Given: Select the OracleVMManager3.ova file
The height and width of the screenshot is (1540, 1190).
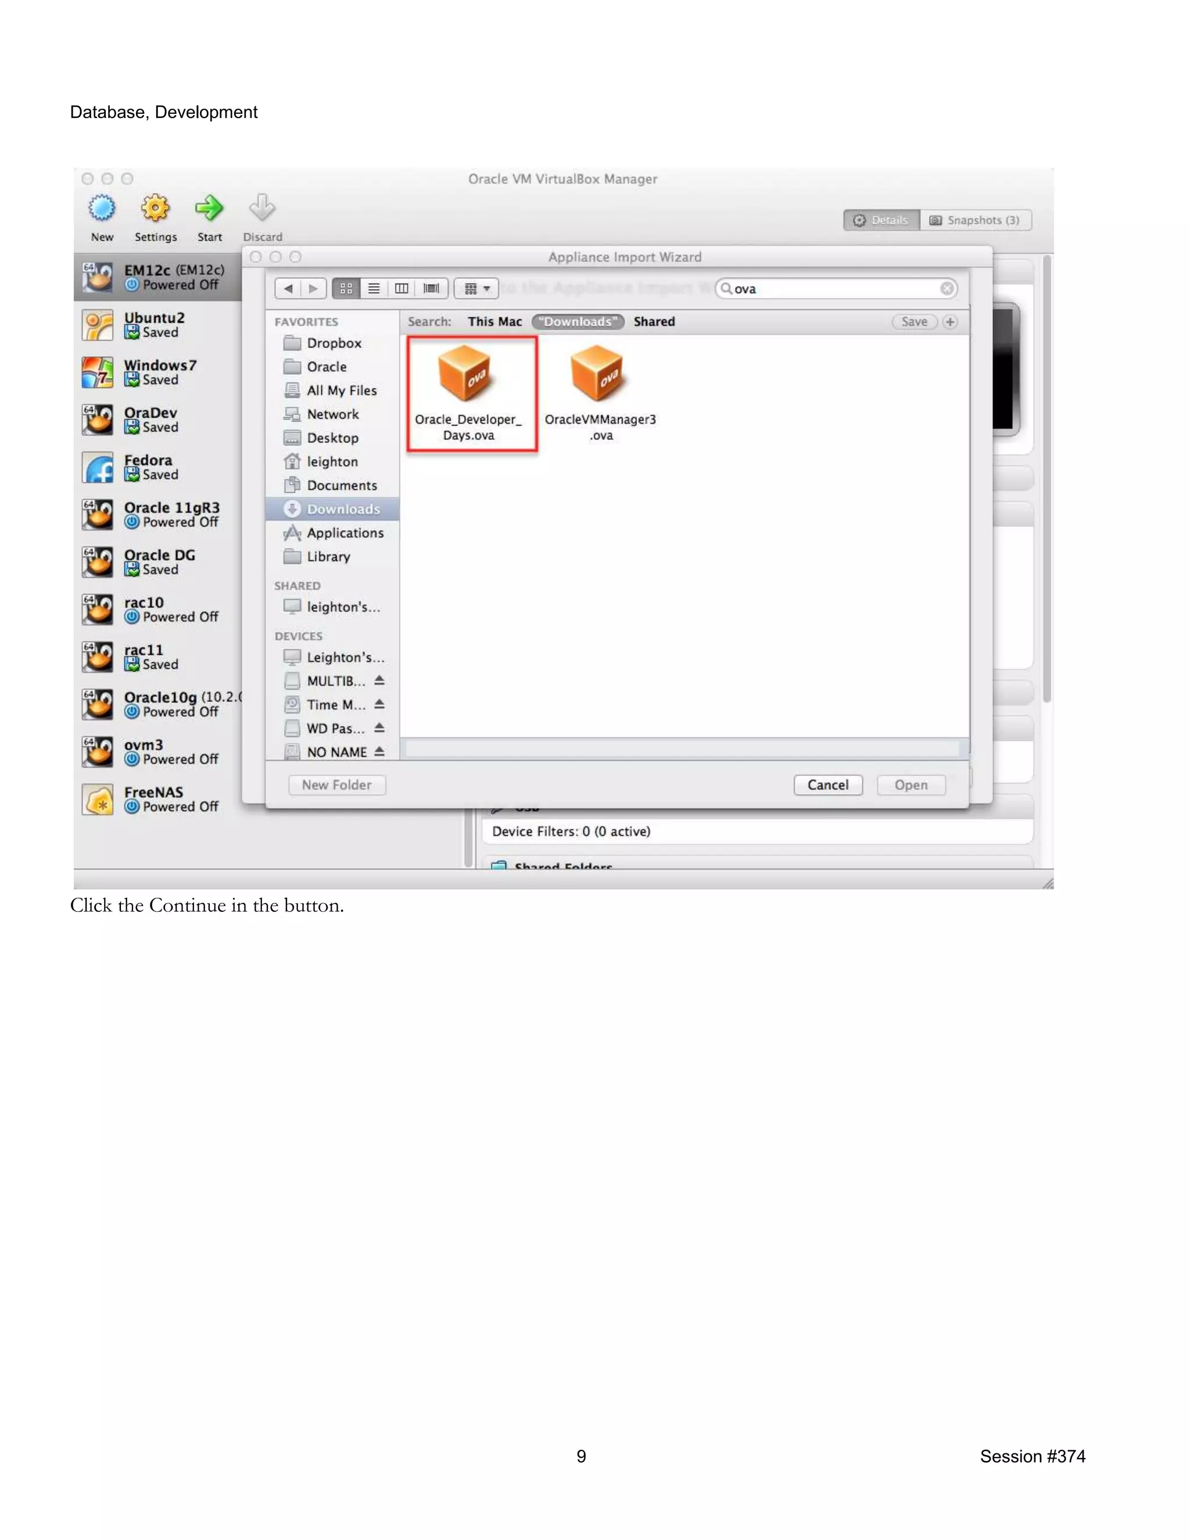Looking at the screenshot, I should click(x=601, y=393).
